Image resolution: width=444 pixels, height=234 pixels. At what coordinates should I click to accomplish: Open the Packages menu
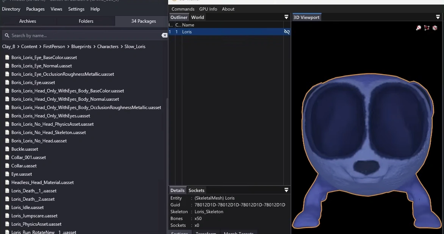tap(35, 9)
